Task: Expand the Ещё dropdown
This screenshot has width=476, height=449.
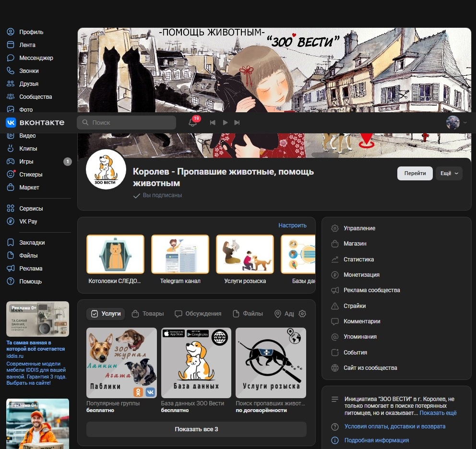Action: [x=449, y=173]
